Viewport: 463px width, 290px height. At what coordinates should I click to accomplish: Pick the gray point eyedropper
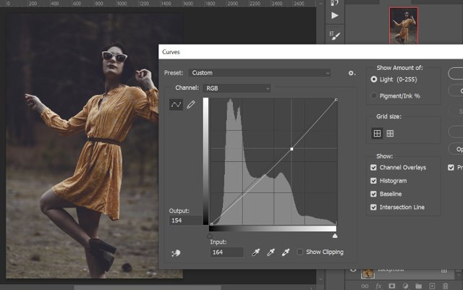coord(271,252)
